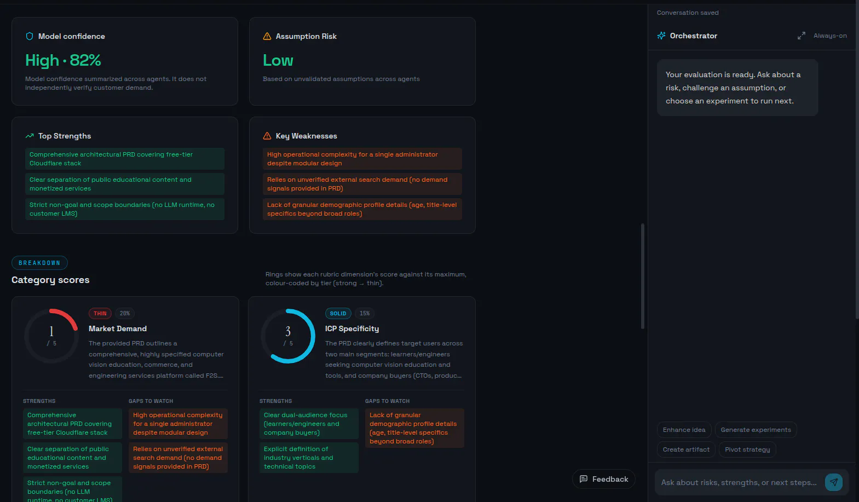Expand the Orchestrator chat panel
The width and height of the screenshot is (859, 502).
coord(802,36)
